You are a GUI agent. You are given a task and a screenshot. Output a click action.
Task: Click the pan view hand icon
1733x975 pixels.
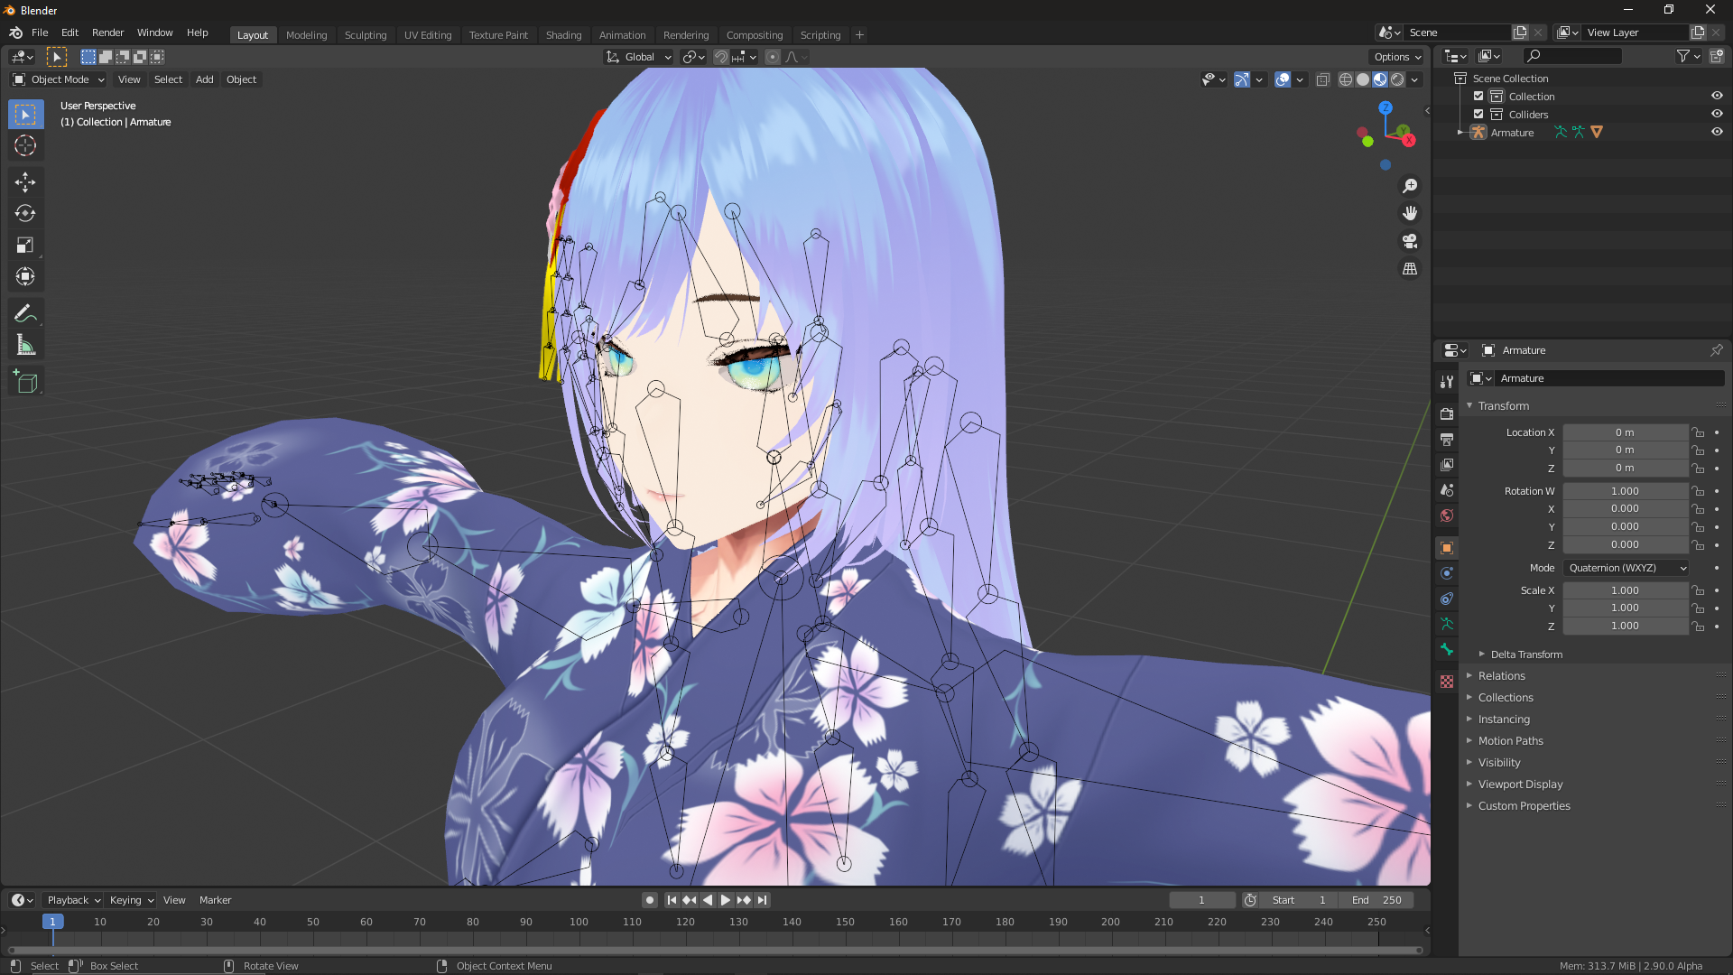[1410, 214]
